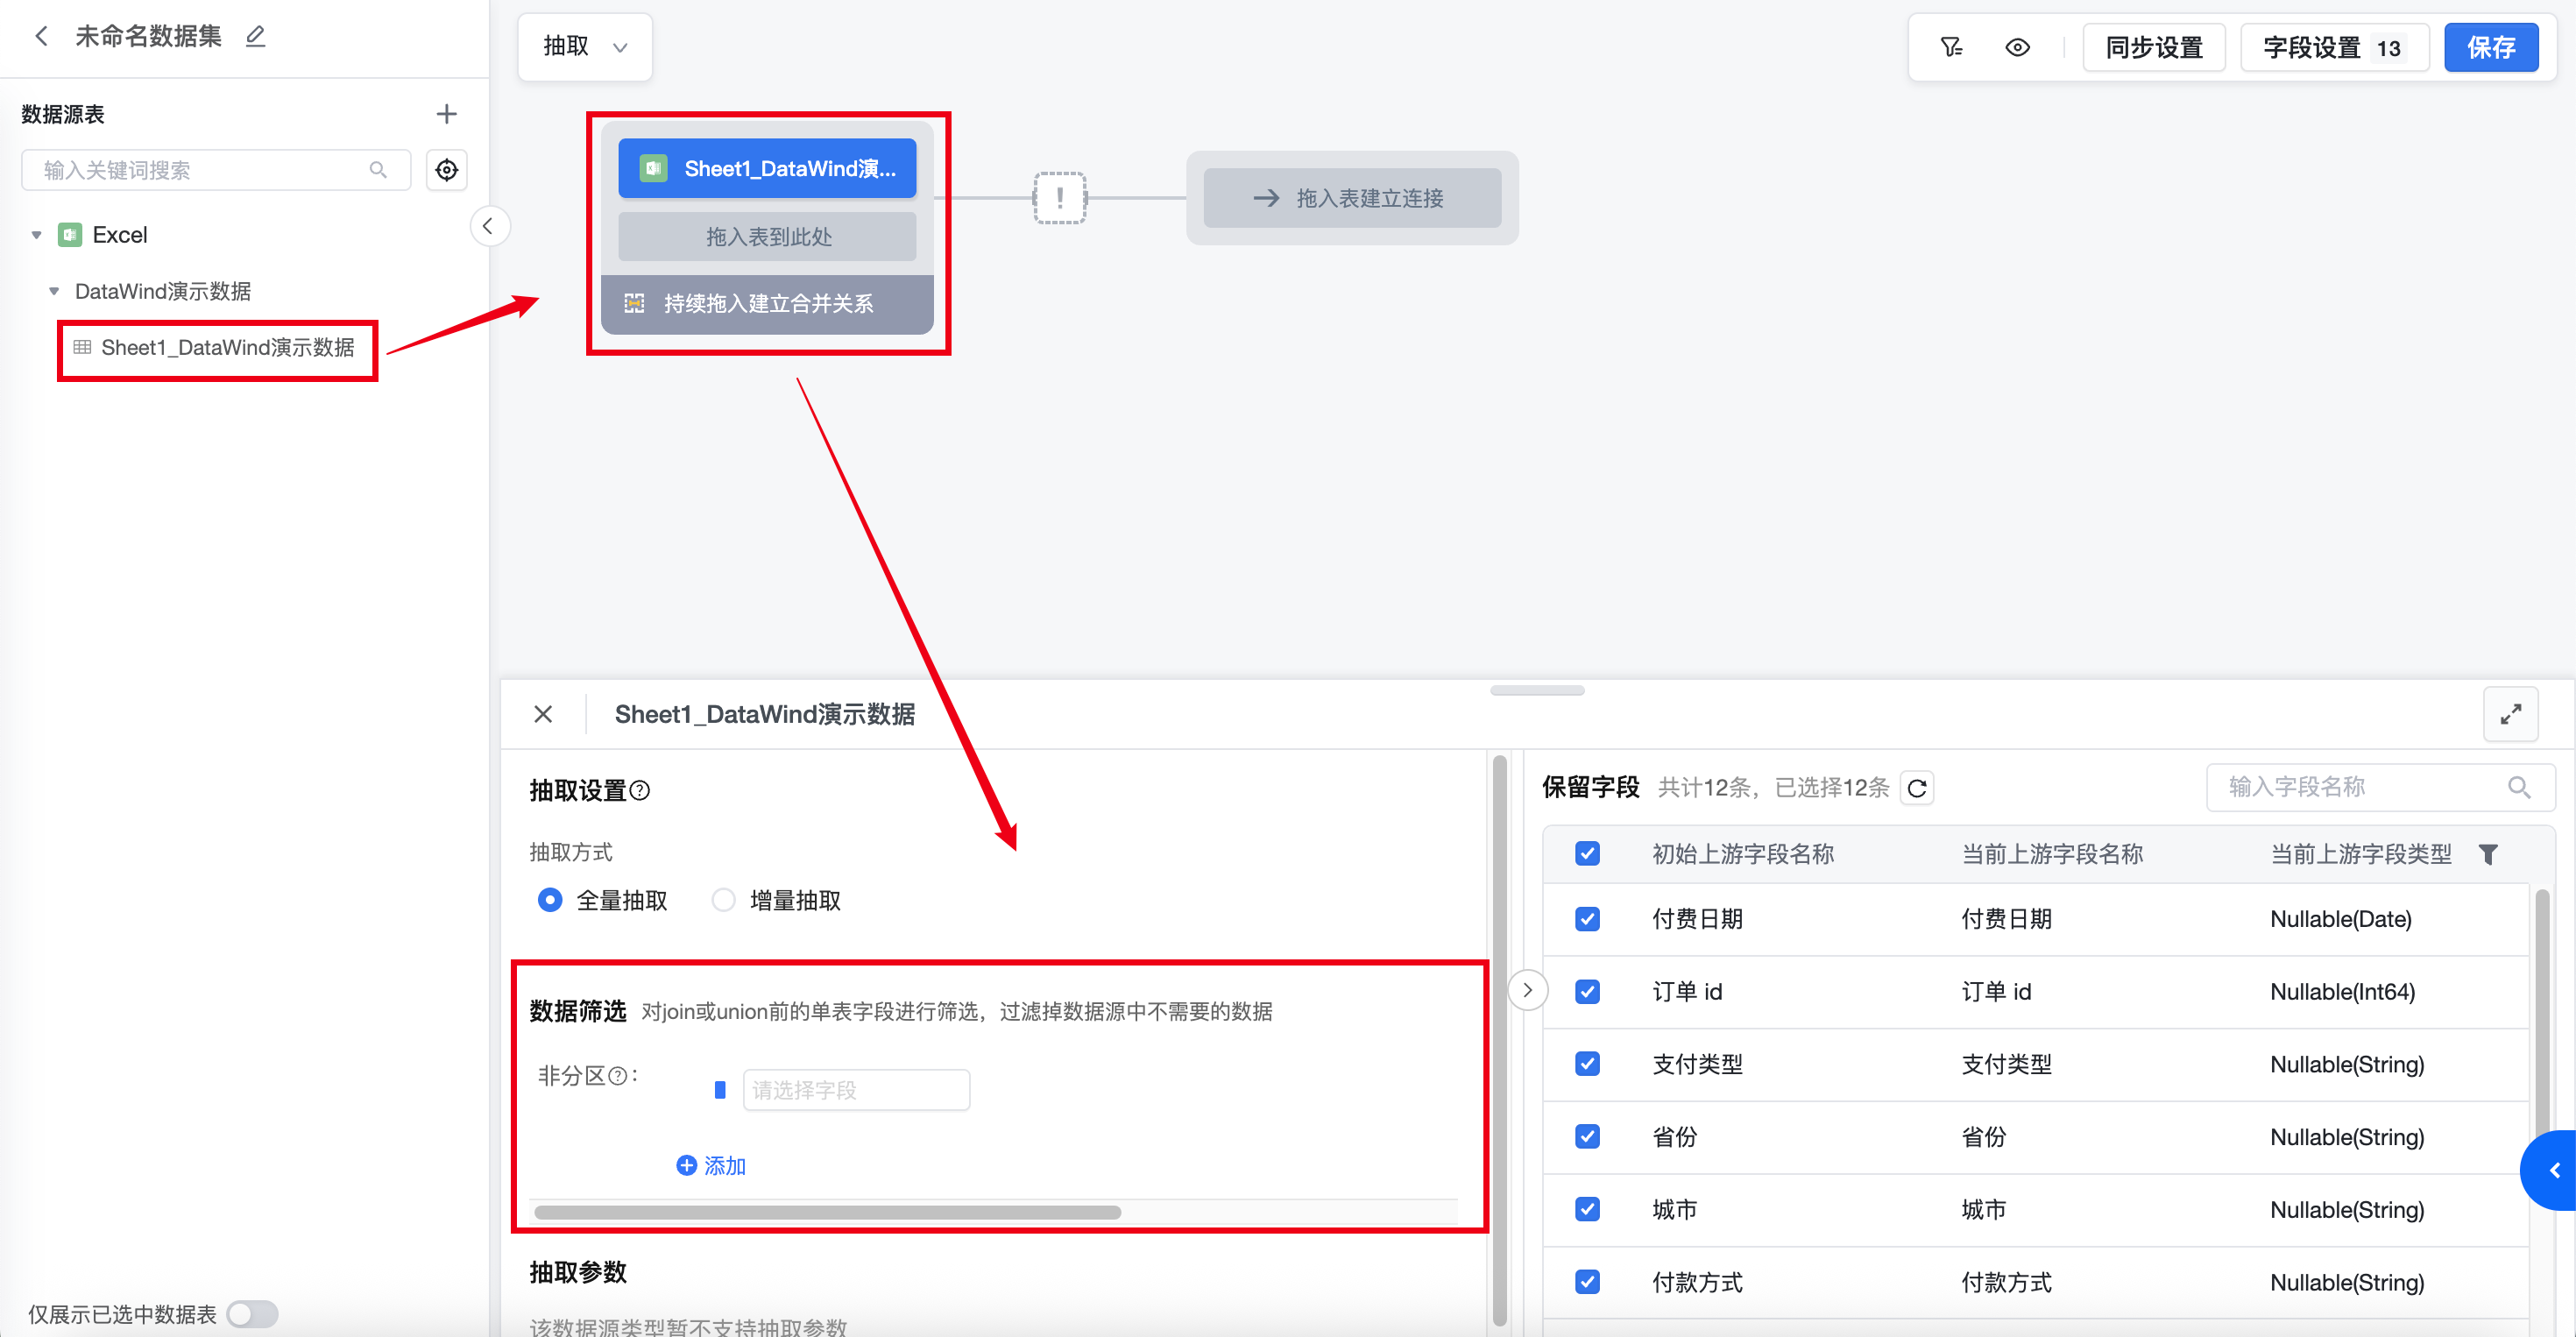Image resolution: width=2576 pixels, height=1337 pixels.
Task: Click the pencil icon to rename the dataset
Action: (256, 37)
